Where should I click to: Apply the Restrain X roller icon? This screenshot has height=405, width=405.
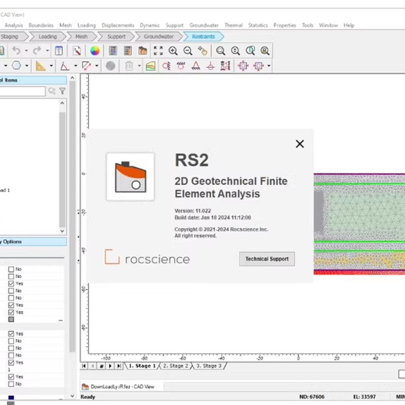[181, 66]
